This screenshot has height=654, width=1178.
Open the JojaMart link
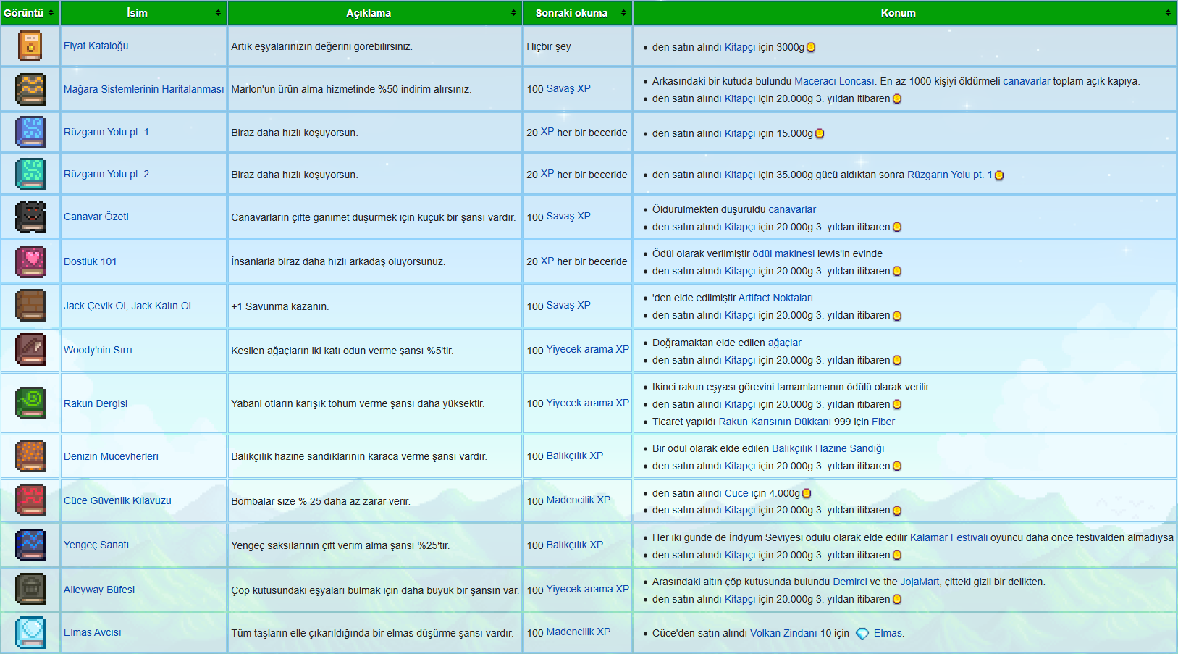920,582
